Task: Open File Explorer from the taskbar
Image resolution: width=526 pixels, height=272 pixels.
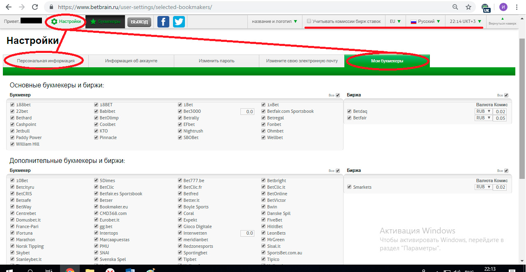Action: (x=90, y=271)
